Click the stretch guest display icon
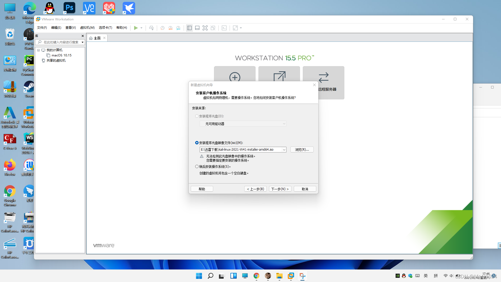Screen dimensions: 501x282 [235, 28]
